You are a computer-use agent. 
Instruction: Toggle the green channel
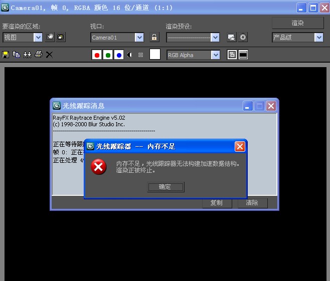tap(108, 55)
